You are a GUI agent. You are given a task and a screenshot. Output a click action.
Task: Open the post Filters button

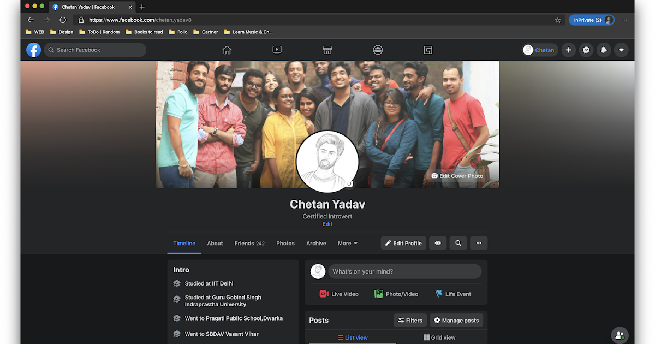410,321
